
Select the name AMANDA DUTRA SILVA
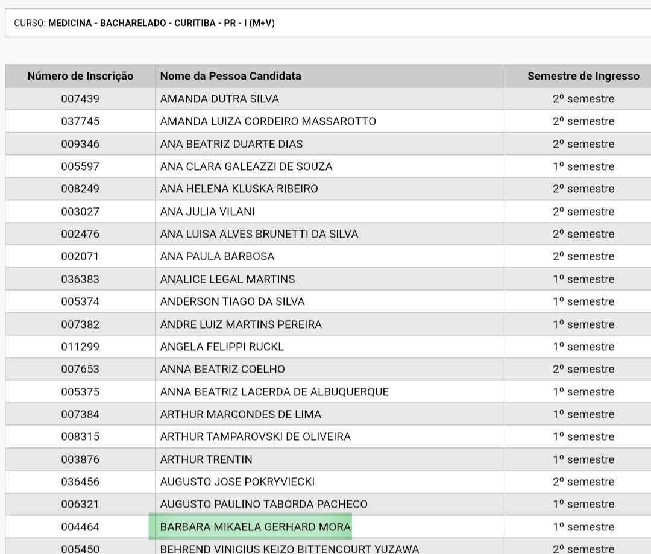click(x=219, y=99)
